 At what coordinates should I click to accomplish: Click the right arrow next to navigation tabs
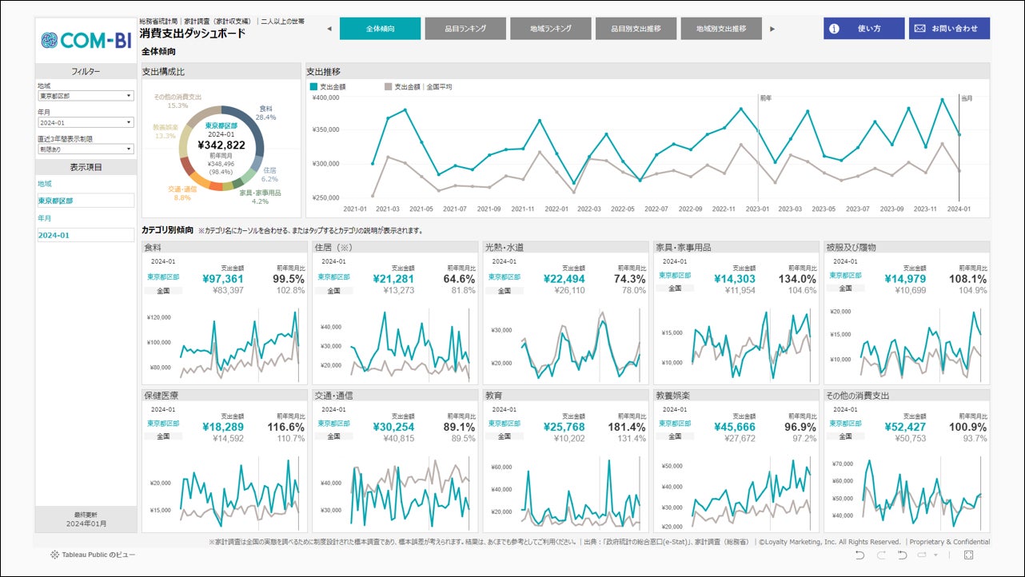point(772,29)
